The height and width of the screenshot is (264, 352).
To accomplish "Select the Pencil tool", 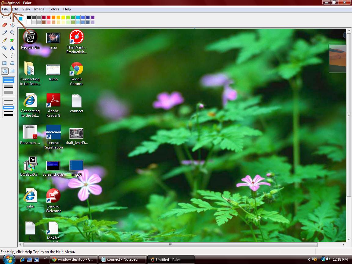I will click(x=5, y=40).
